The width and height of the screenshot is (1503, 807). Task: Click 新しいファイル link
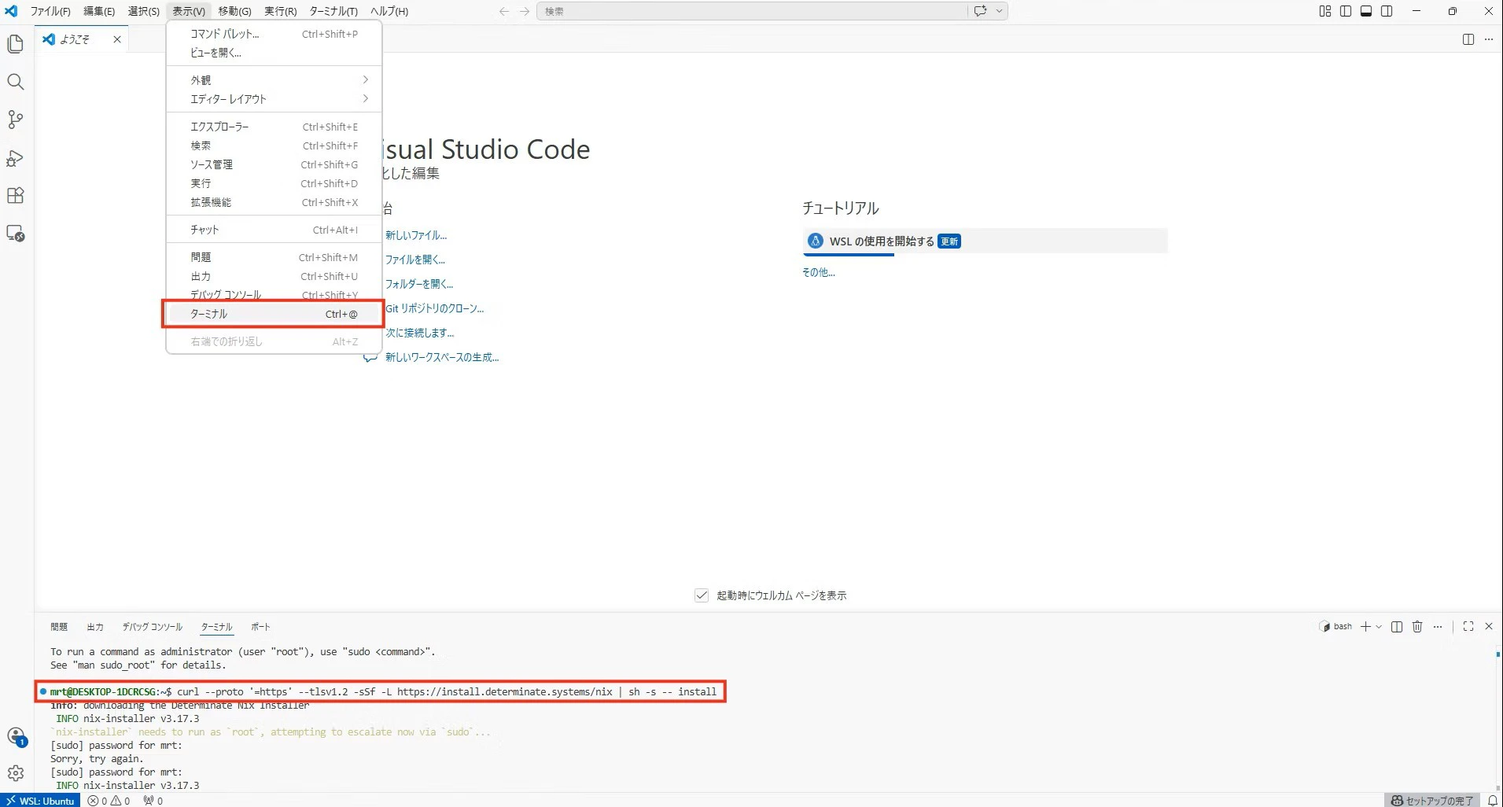(x=416, y=235)
